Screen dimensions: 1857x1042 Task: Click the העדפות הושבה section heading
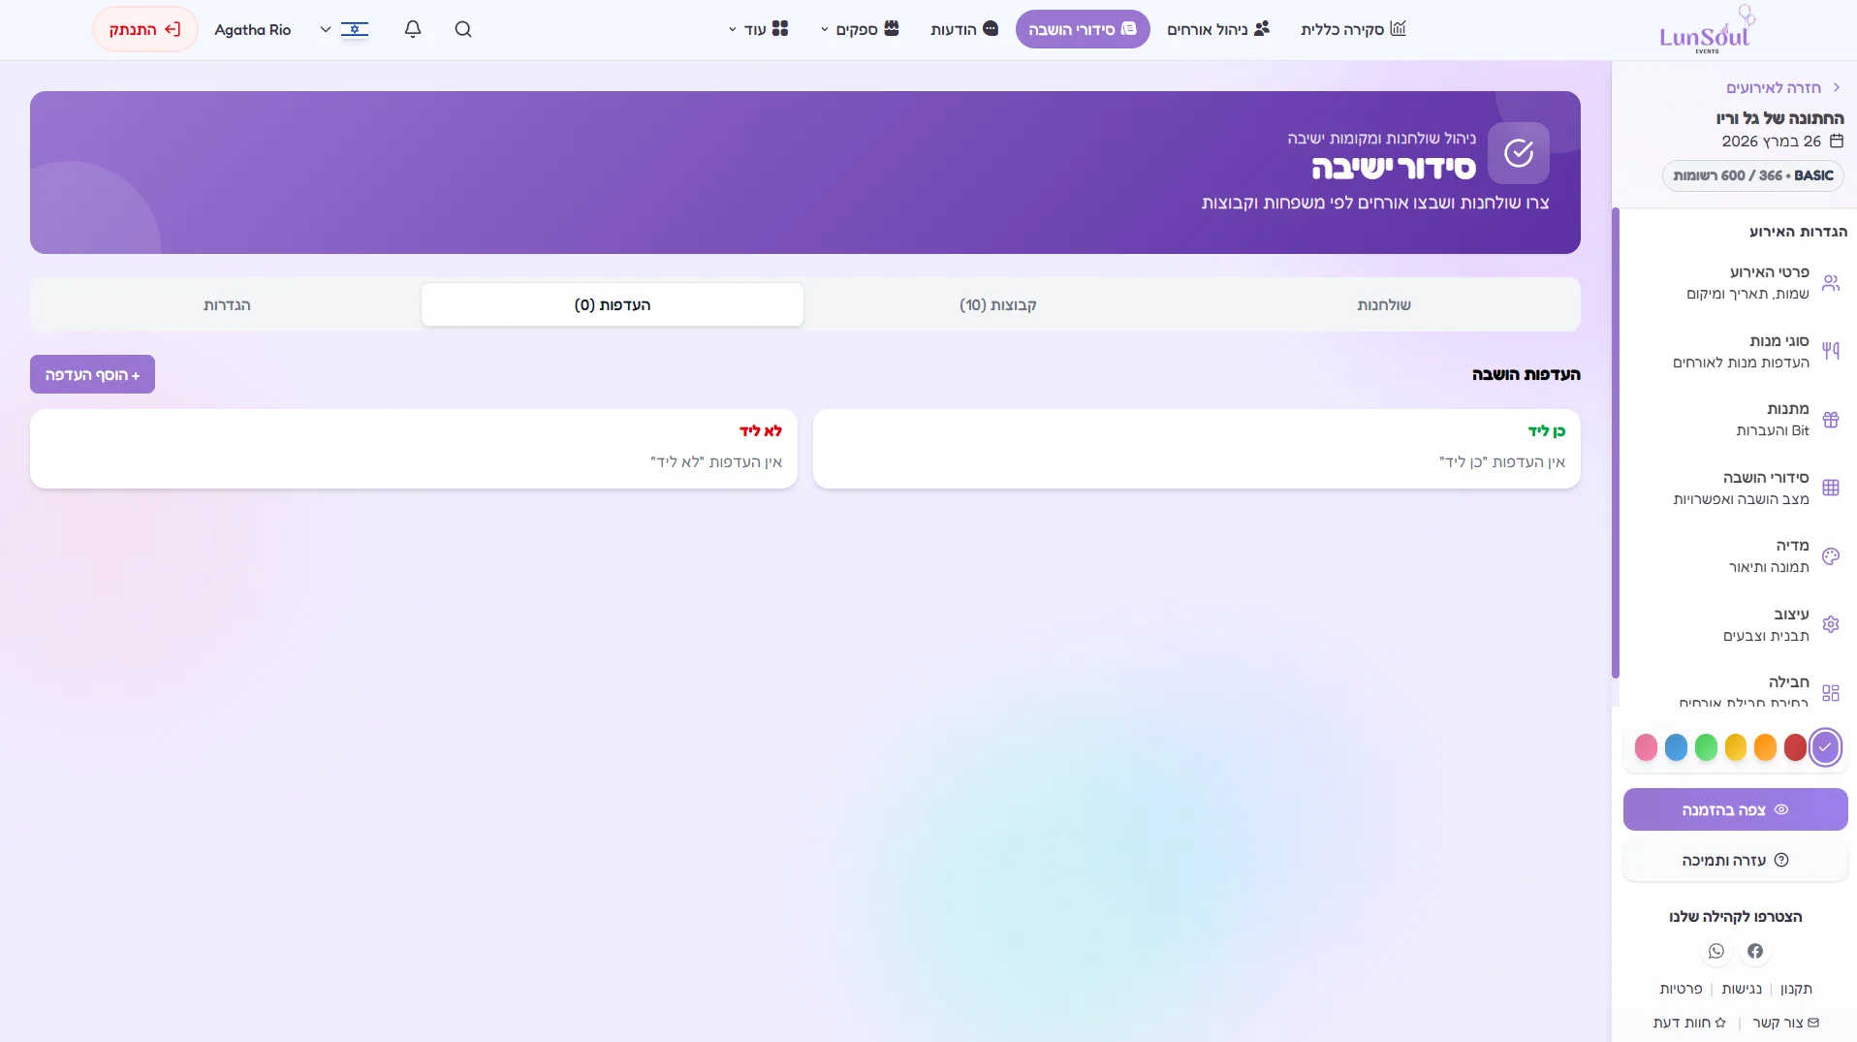click(x=1527, y=374)
